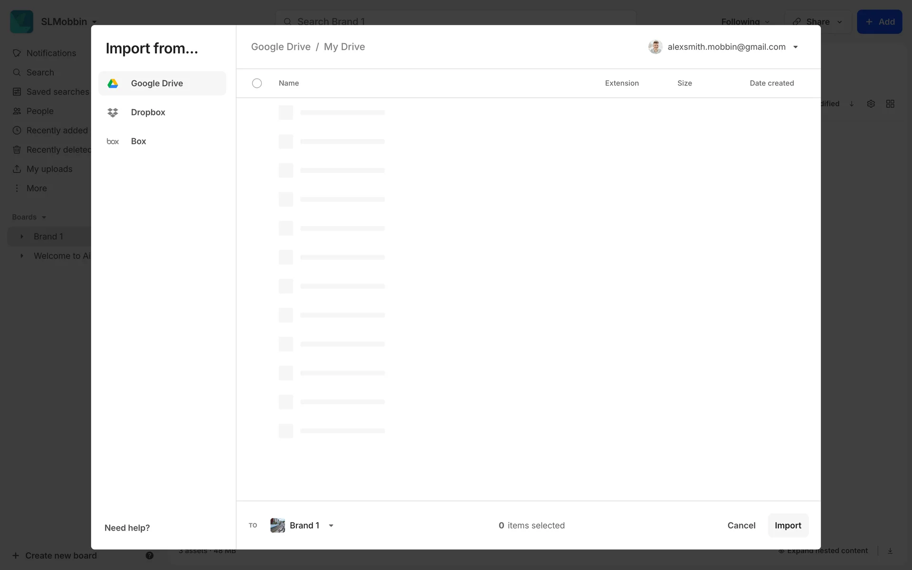Toggle the select-all circle checkbox

click(257, 83)
